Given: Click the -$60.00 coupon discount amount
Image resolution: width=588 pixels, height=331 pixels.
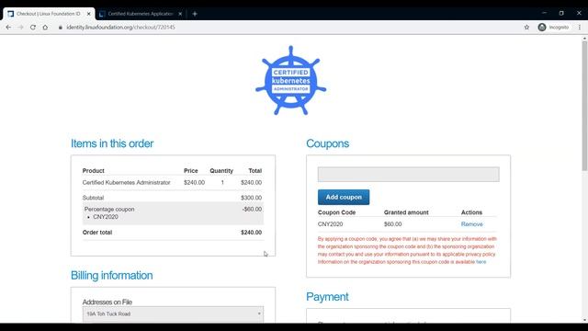Looking at the screenshot, I should [252, 209].
